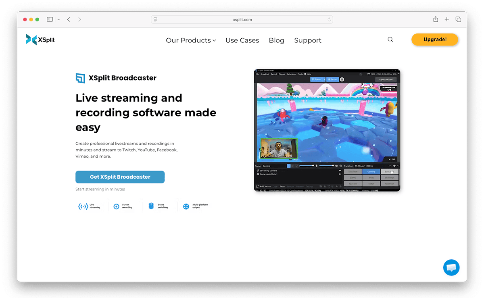This screenshot has width=484, height=298.
Task: Click the Live streaming feature icon
Action: [83, 206]
